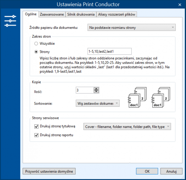The height and width of the screenshot is (180, 186).
Task: Open the Silnik drukowania tab
Action: [x=81, y=14]
